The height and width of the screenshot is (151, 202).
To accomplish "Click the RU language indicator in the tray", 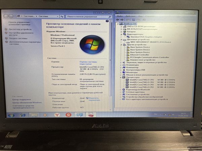I will point(156,114).
